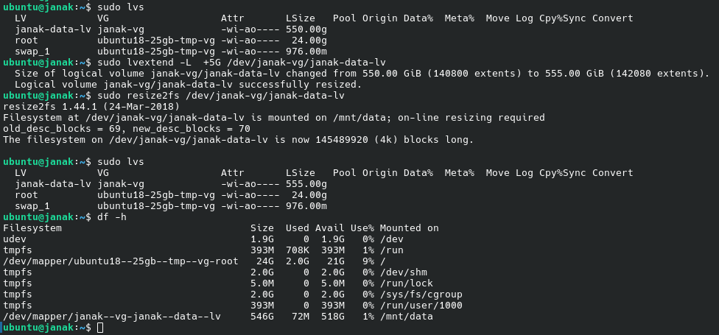Click the empty prompt cursor at the bottom
This screenshot has width=719, height=335.
(x=100, y=328)
